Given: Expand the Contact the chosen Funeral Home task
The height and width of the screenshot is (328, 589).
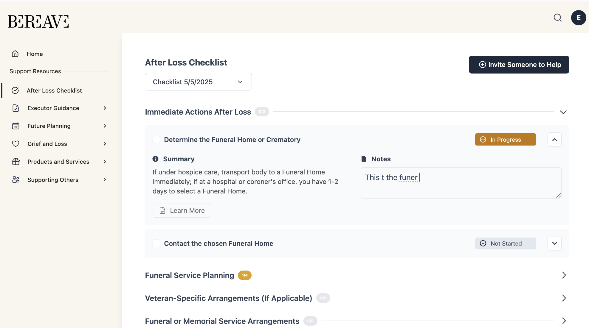Looking at the screenshot, I should pyautogui.click(x=554, y=243).
